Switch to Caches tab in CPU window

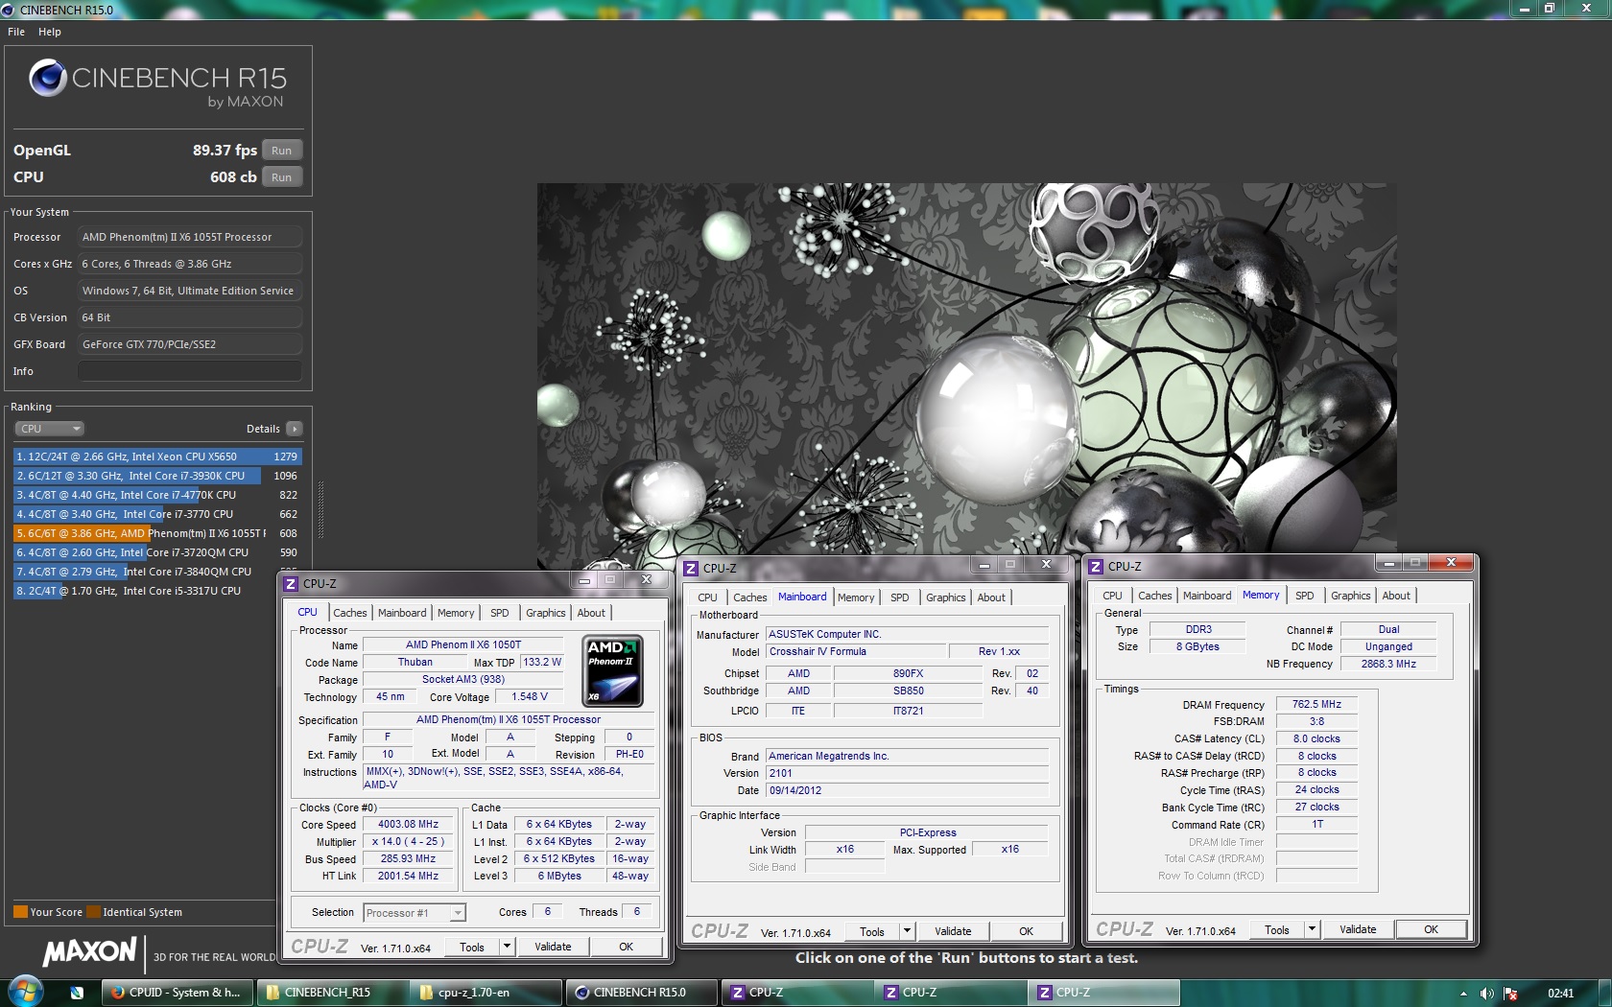click(350, 613)
